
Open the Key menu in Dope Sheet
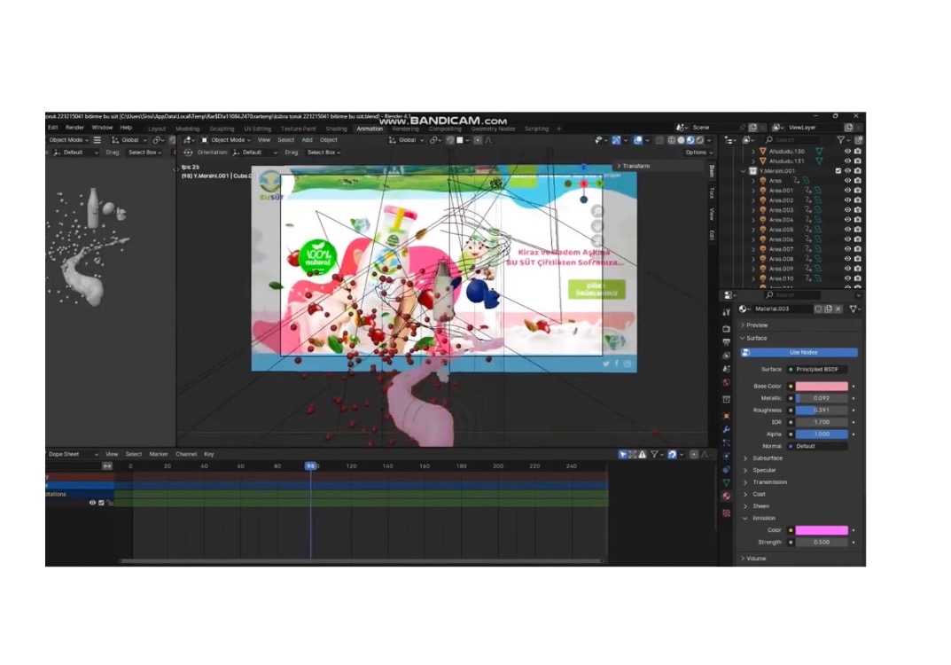tap(208, 454)
